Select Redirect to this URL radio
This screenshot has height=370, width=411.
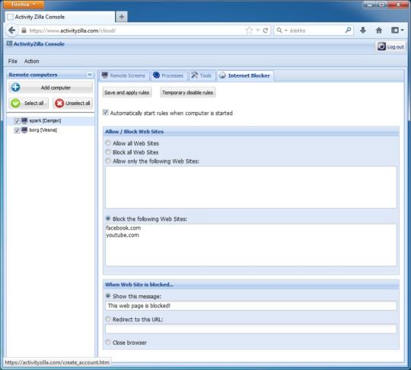click(x=108, y=319)
